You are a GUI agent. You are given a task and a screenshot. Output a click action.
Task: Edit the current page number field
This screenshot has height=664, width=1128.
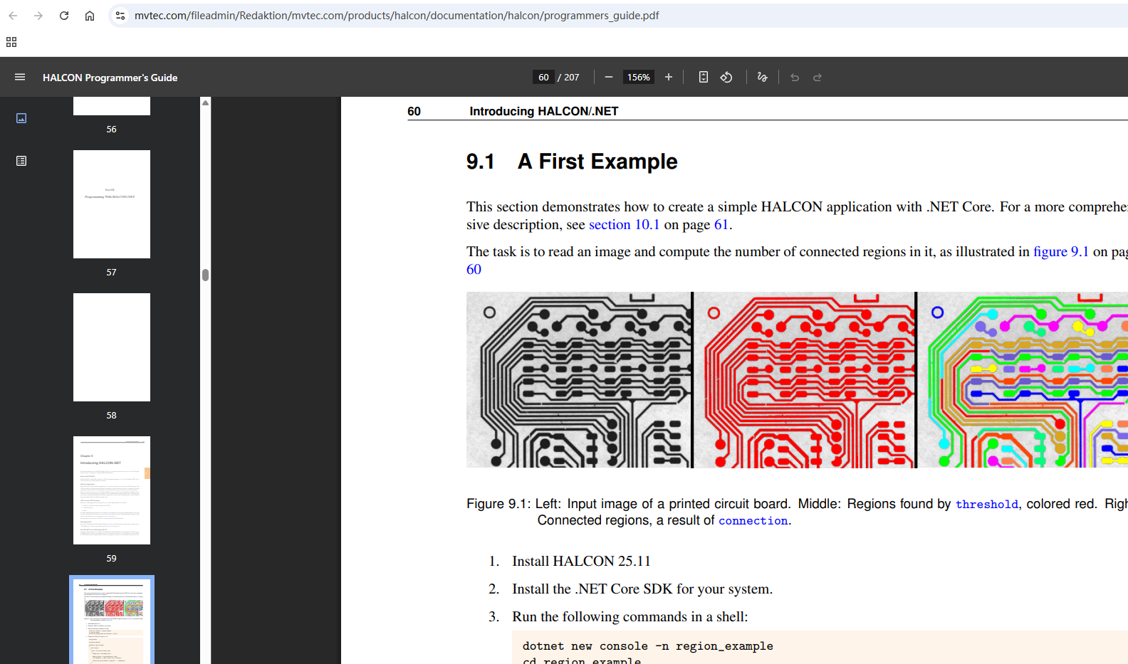click(543, 77)
